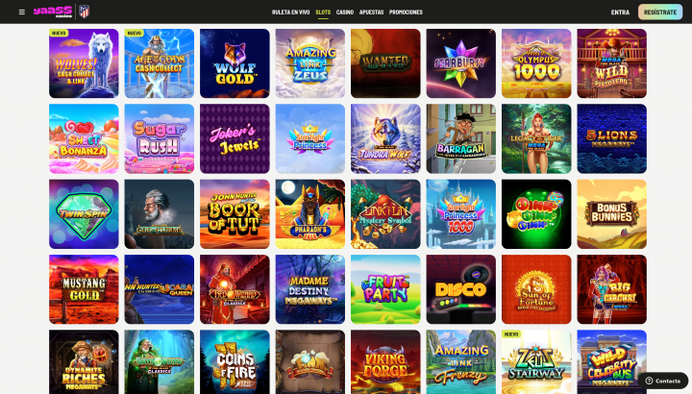Launch Book of Tut game
The height and width of the screenshot is (394, 692).
point(235,214)
